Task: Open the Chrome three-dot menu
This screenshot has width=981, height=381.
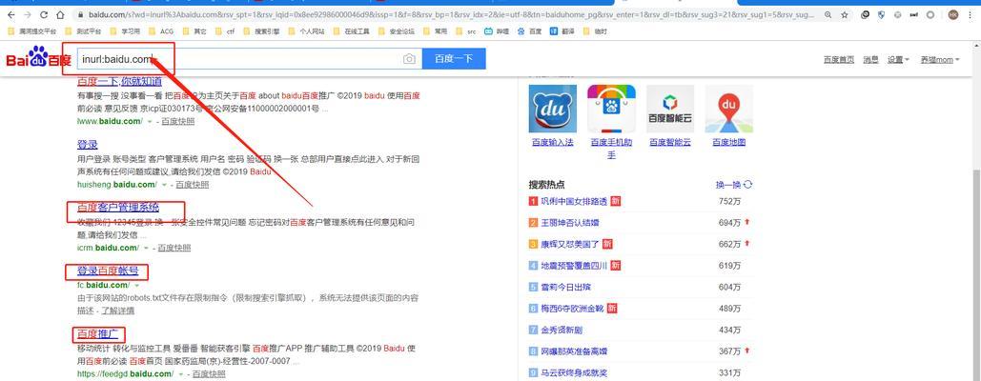Action: pos(971,14)
